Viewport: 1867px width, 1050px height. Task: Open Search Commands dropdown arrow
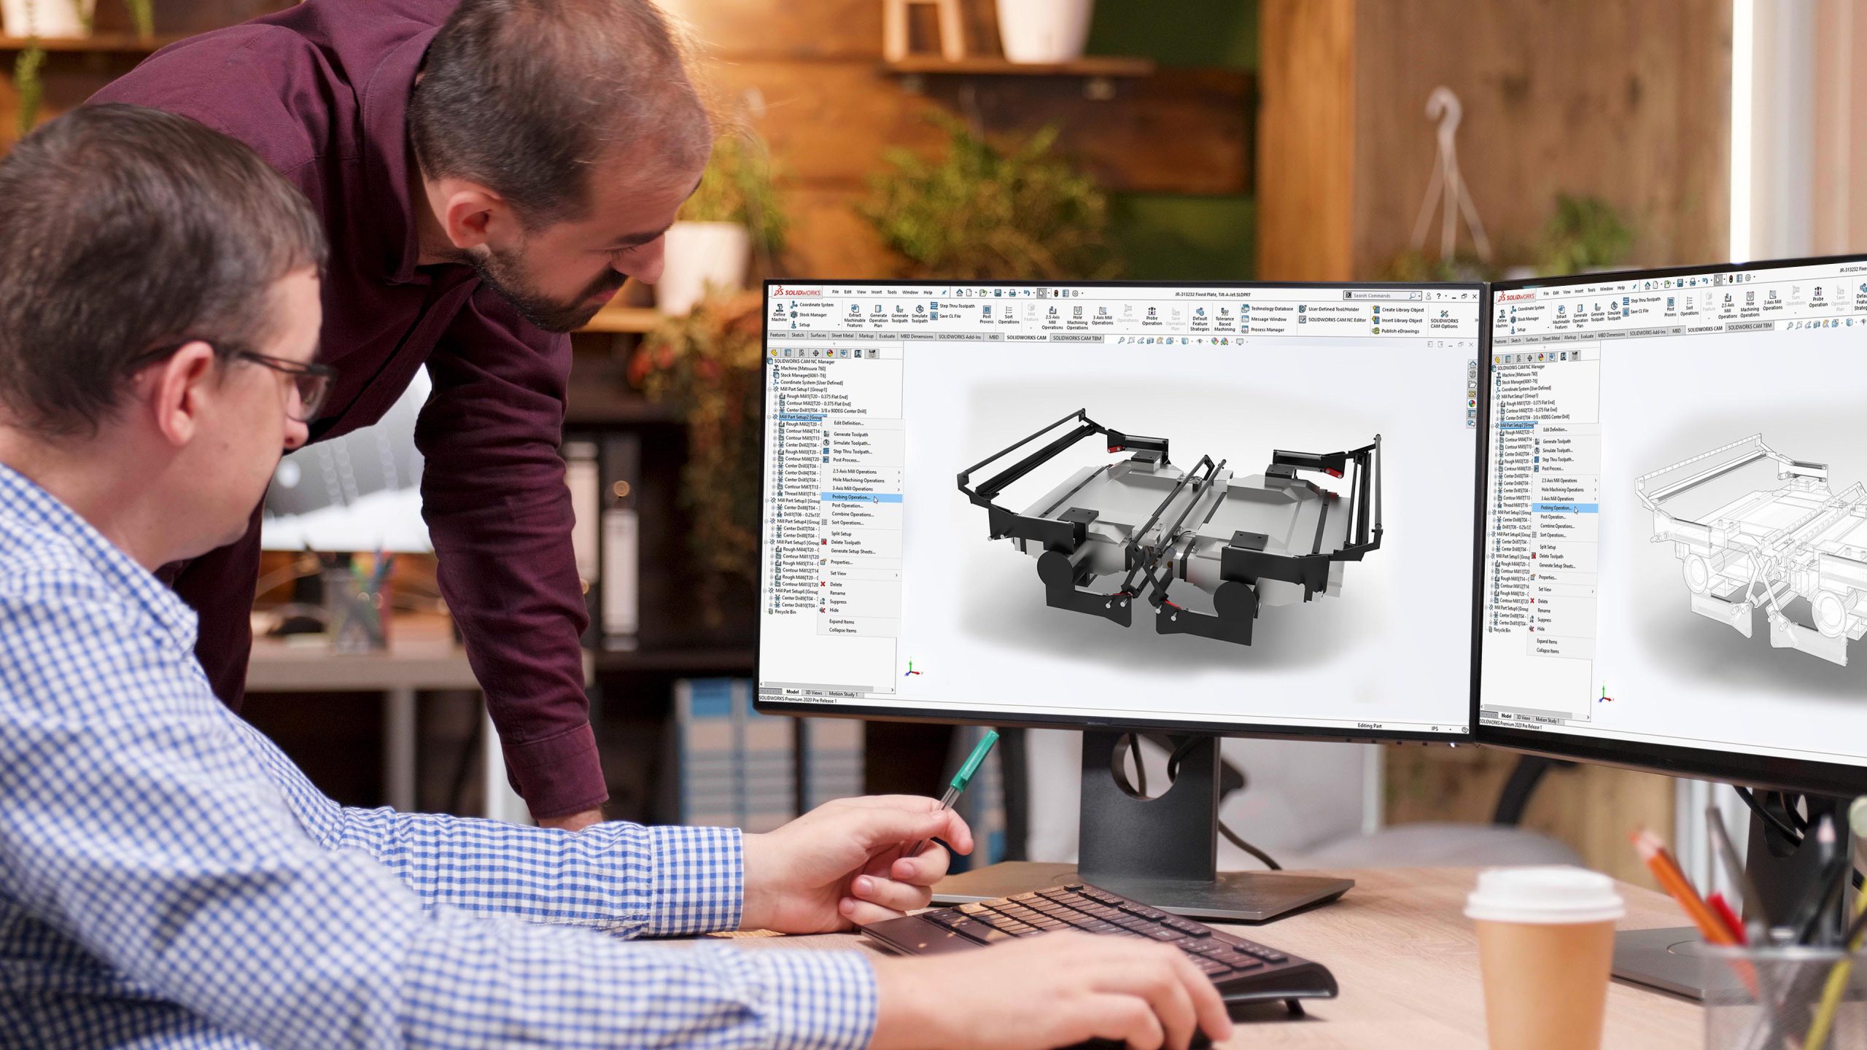point(1419,296)
